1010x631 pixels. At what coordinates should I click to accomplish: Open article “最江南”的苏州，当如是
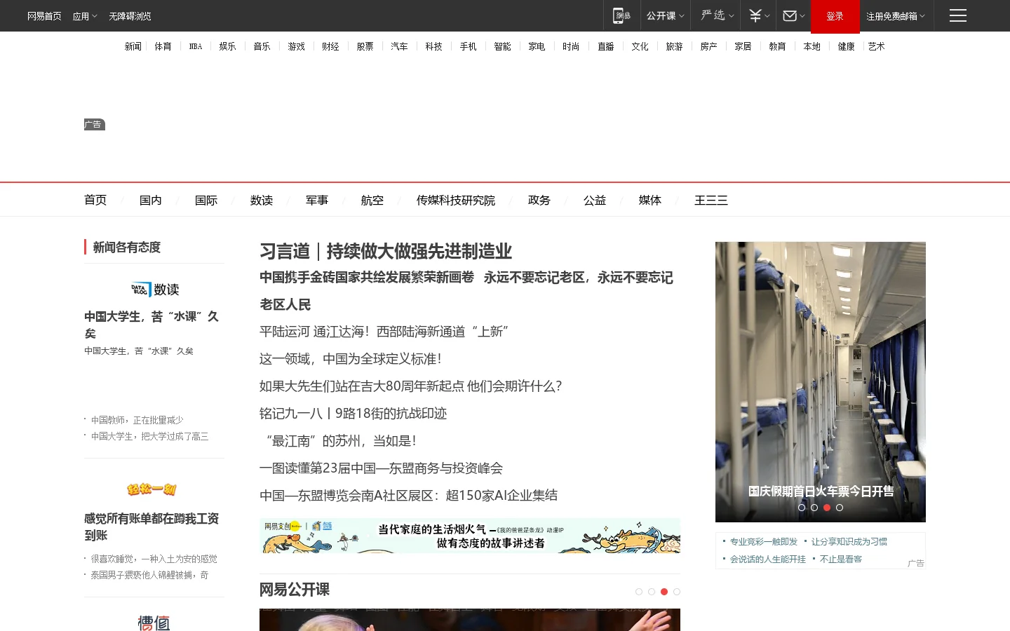341,441
